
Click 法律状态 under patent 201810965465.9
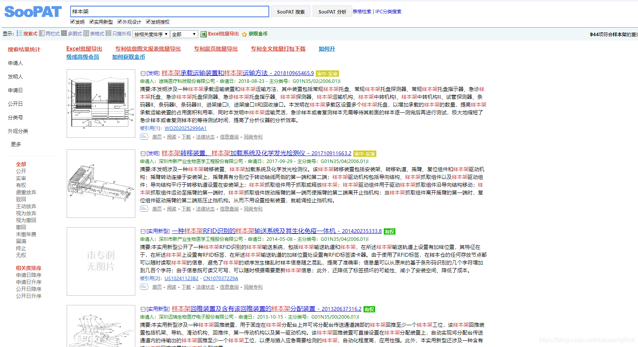pos(205,137)
